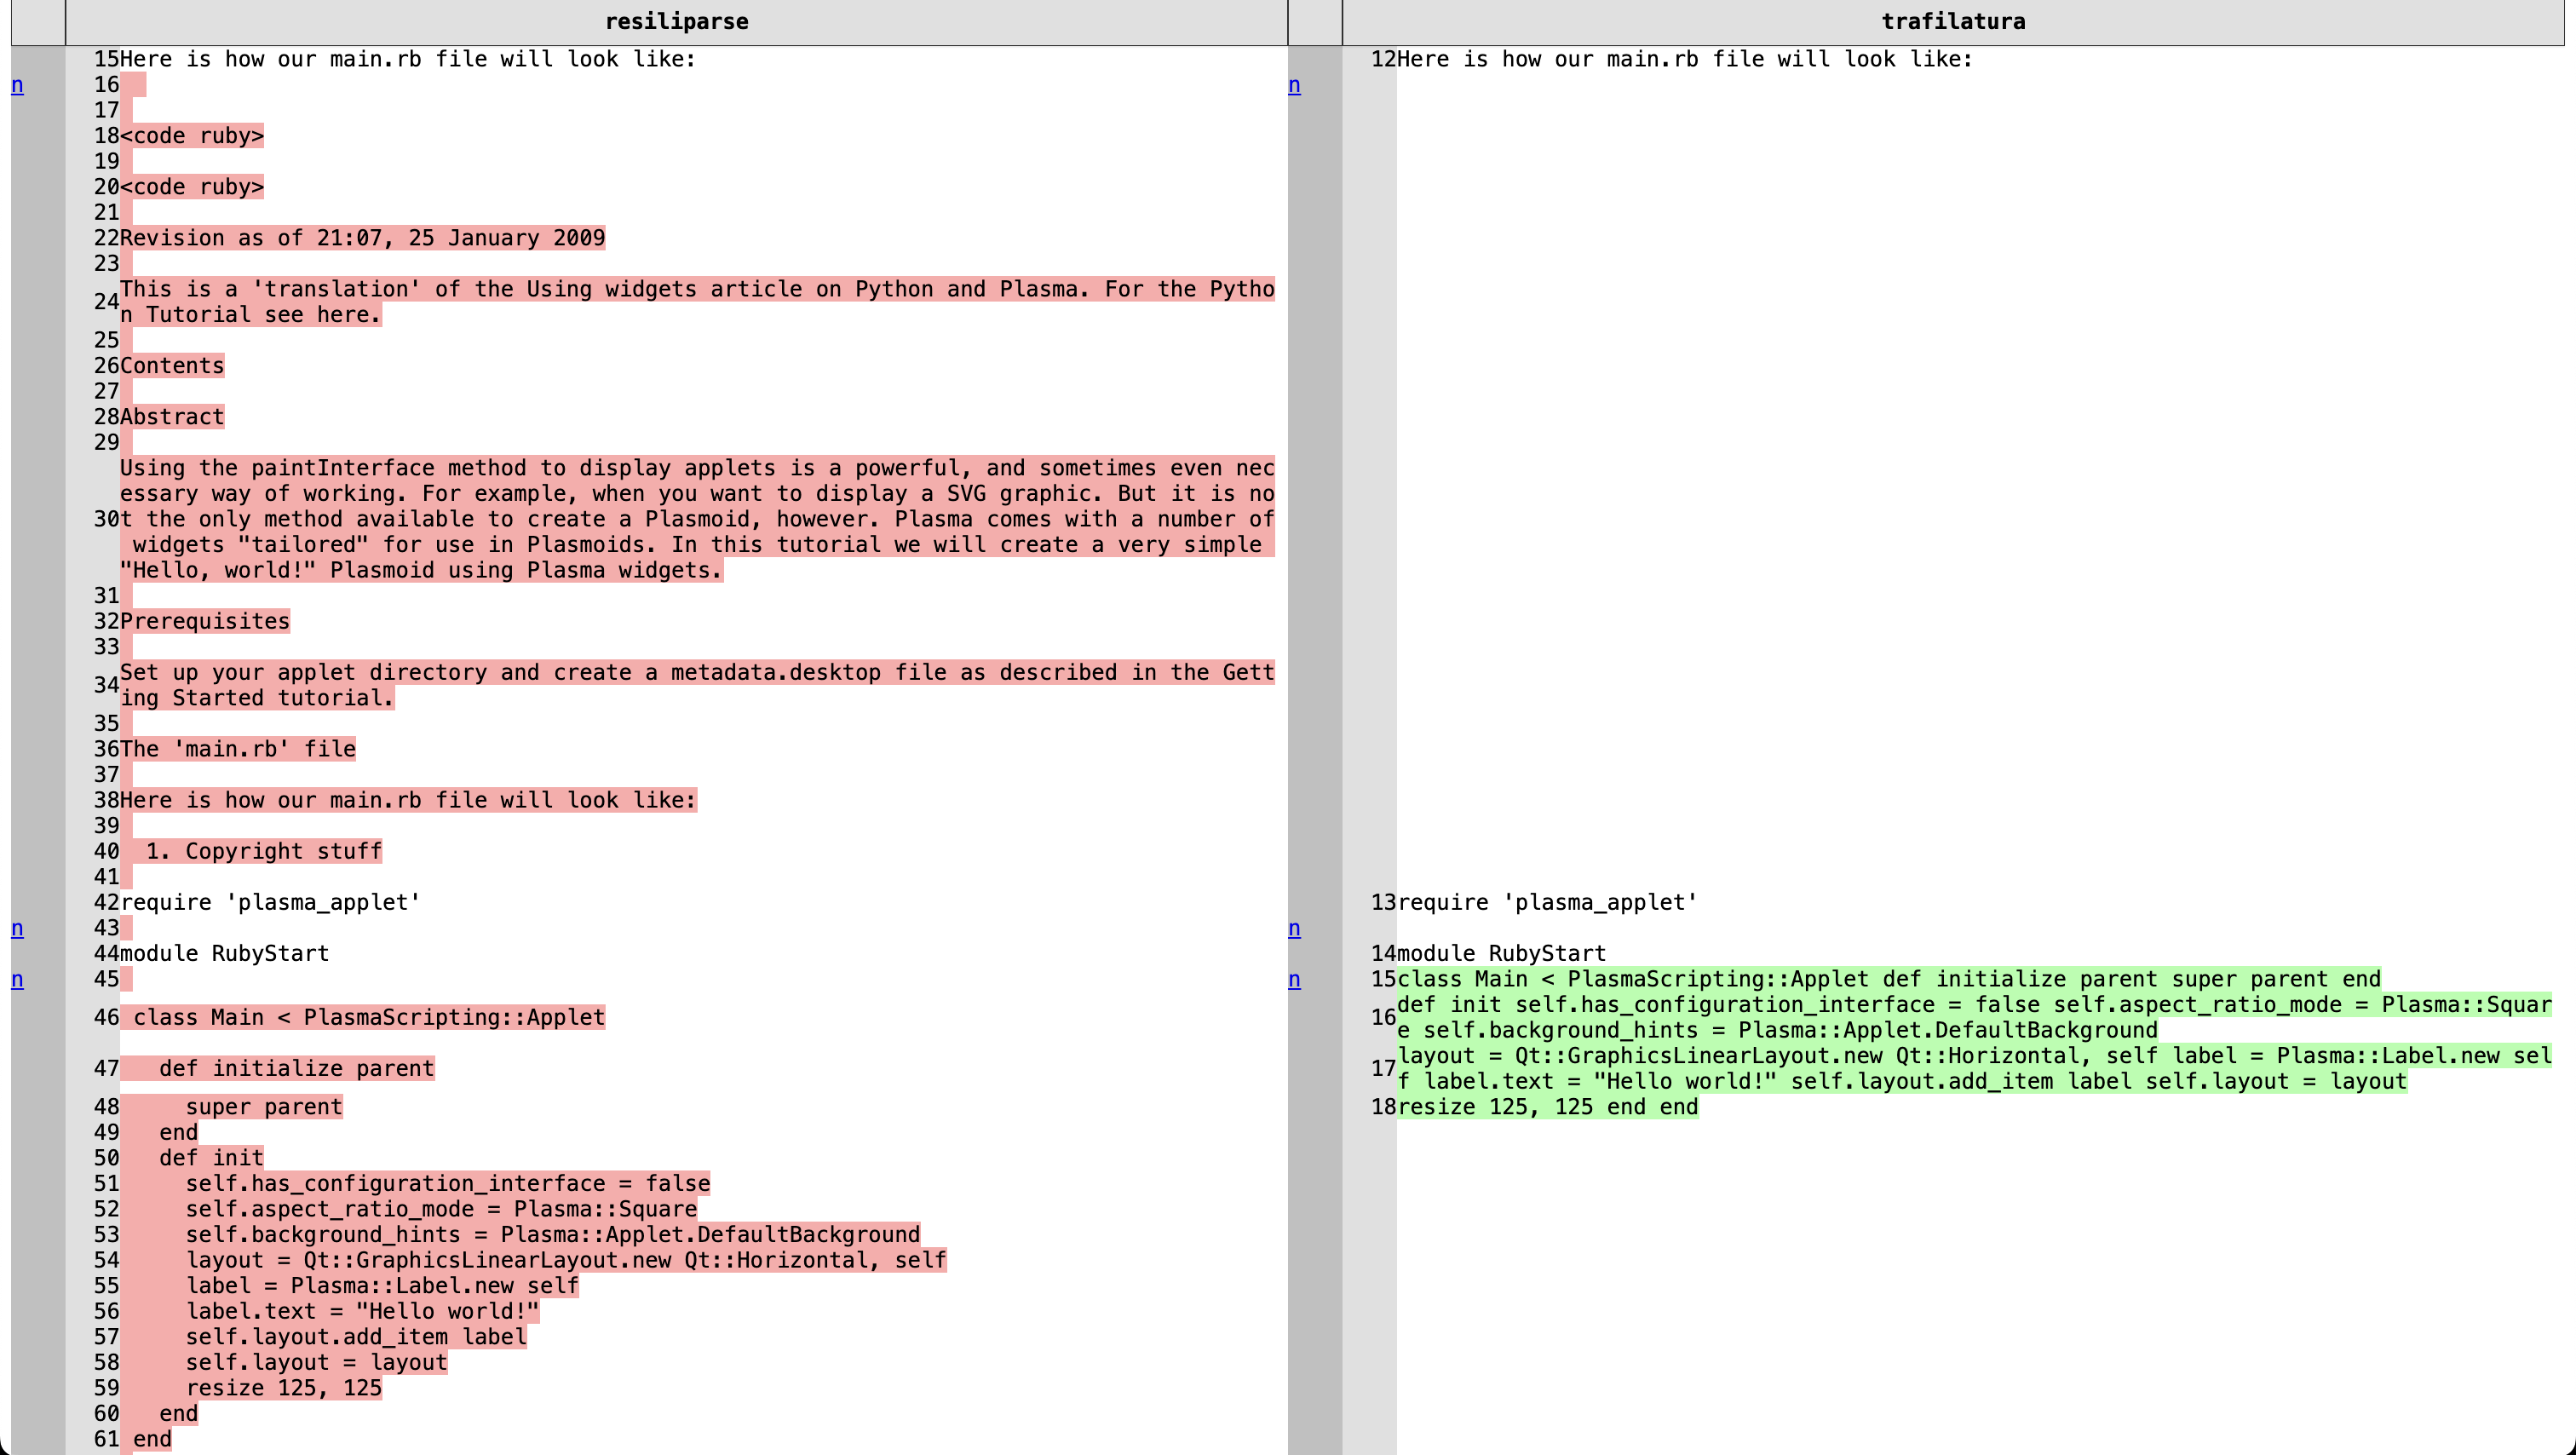Follow the 'n' link beside trafilatura's empty row after line 12
The image size is (2576, 1455).
click(x=1294, y=85)
